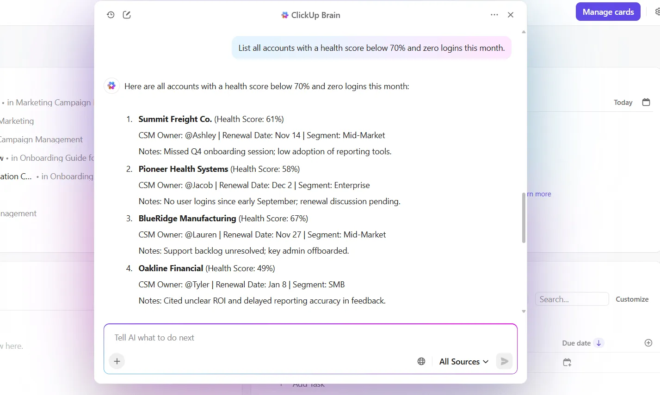Open the three-dot more options menu

tap(494, 15)
